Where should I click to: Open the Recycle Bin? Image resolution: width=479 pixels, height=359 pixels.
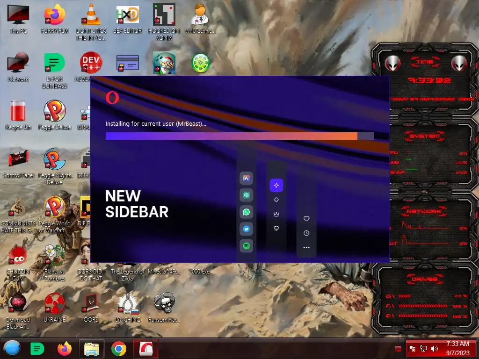(18, 111)
